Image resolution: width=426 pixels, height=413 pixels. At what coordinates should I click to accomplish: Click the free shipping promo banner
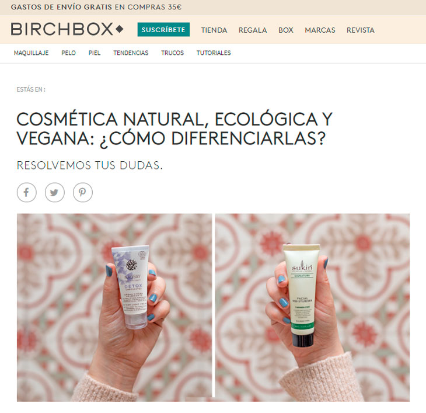pyautogui.click(x=96, y=7)
